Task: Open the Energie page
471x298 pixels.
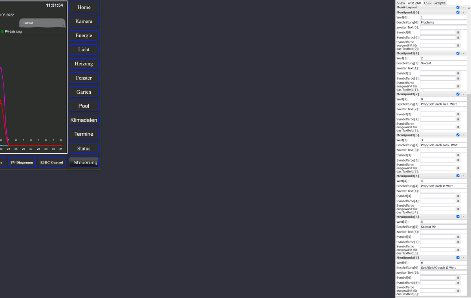Action: coord(84,35)
